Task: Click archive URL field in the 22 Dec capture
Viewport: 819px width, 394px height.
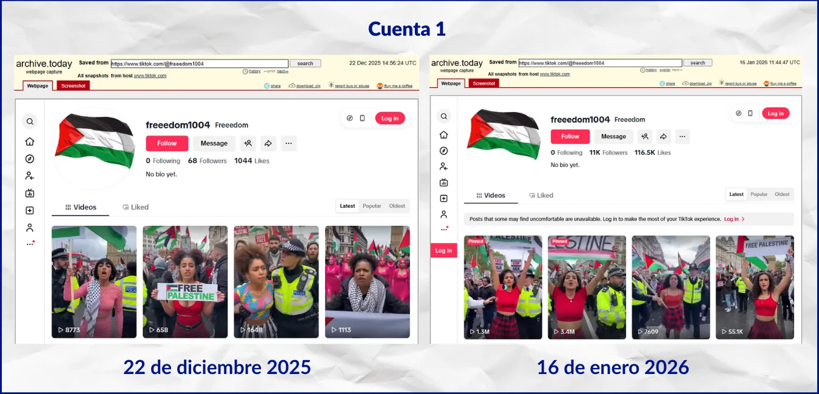Action: click(199, 64)
